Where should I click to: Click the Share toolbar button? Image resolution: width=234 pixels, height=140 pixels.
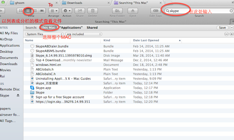tap(80, 11)
